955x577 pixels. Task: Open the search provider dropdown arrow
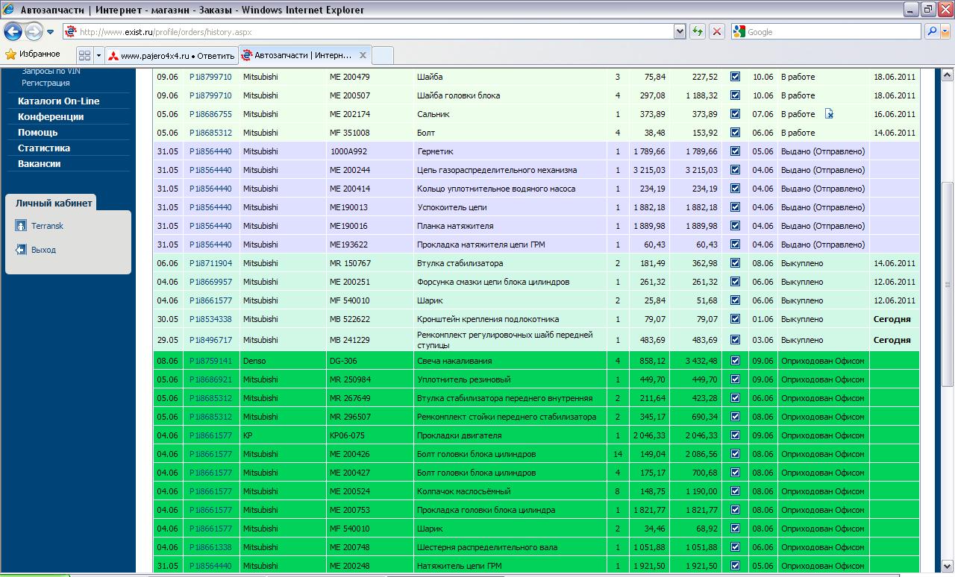[x=946, y=31]
